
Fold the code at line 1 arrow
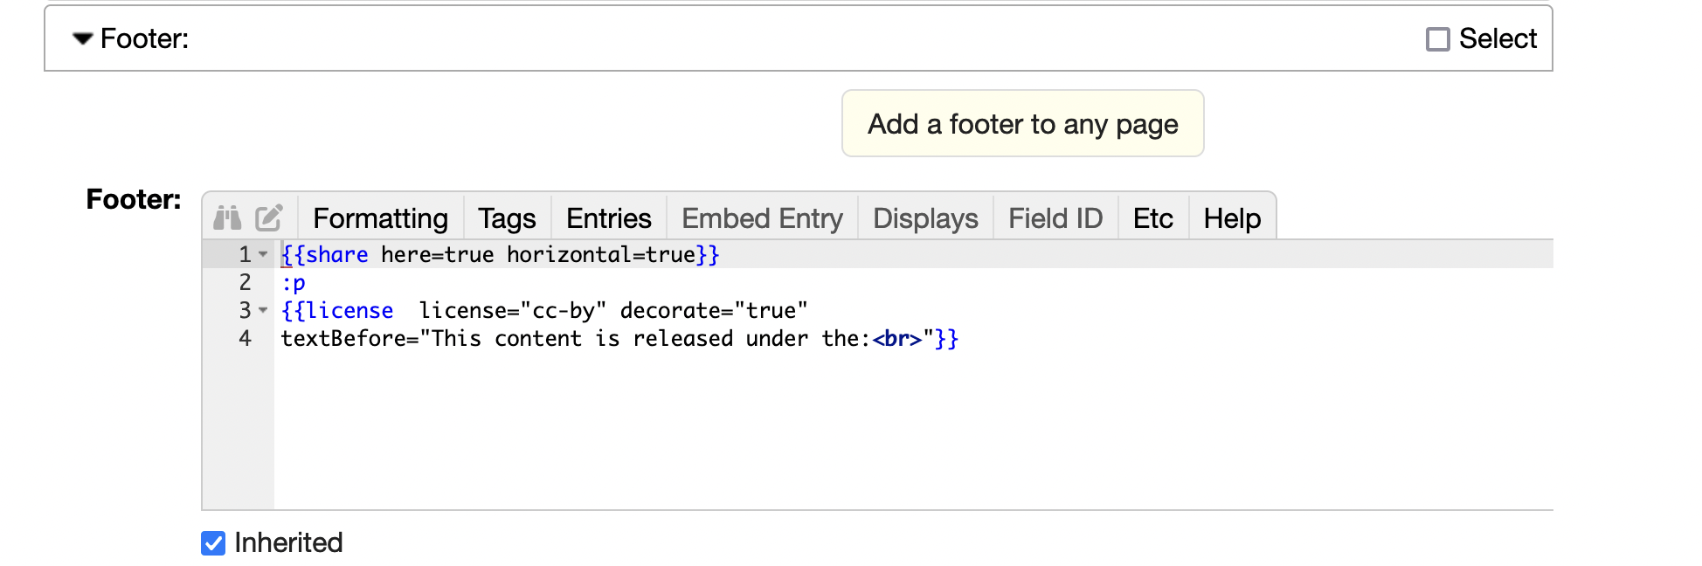pyautogui.click(x=263, y=254)
